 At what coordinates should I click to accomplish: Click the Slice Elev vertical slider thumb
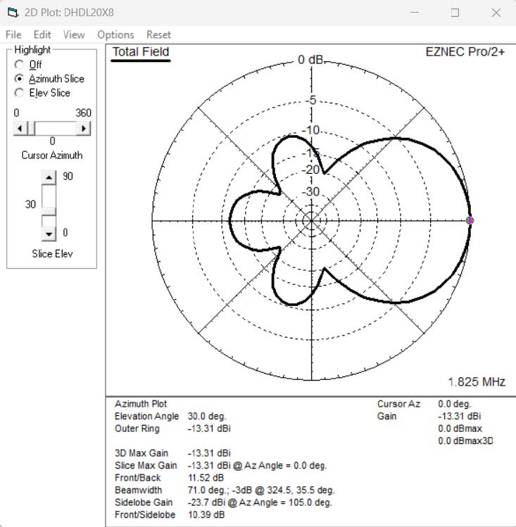[x=49, y=210]
